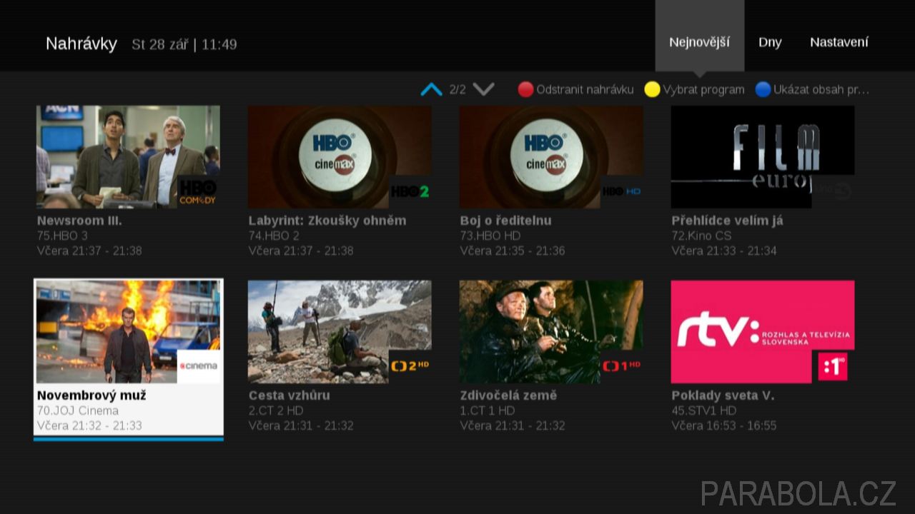Click time Včera 21:32 - 21:33
915x514 pixels.
point(89,425)
